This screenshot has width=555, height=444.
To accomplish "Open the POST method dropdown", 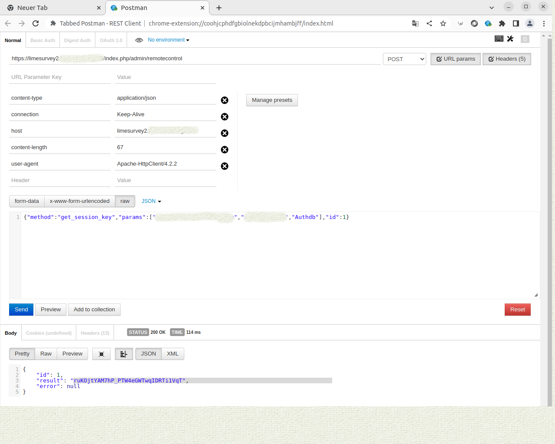I will pyautogui.click(x=404, y=59).
